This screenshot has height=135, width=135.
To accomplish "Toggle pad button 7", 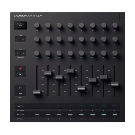I will click(104, 106).
